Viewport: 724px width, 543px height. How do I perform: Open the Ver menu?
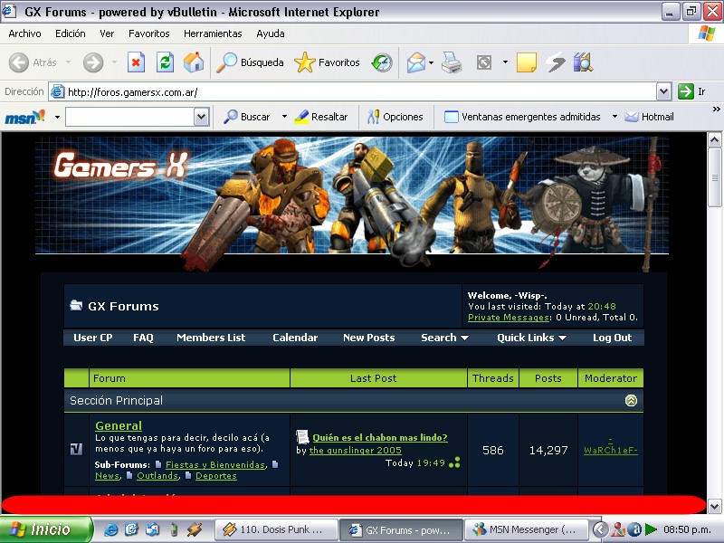tap(107, 33)
